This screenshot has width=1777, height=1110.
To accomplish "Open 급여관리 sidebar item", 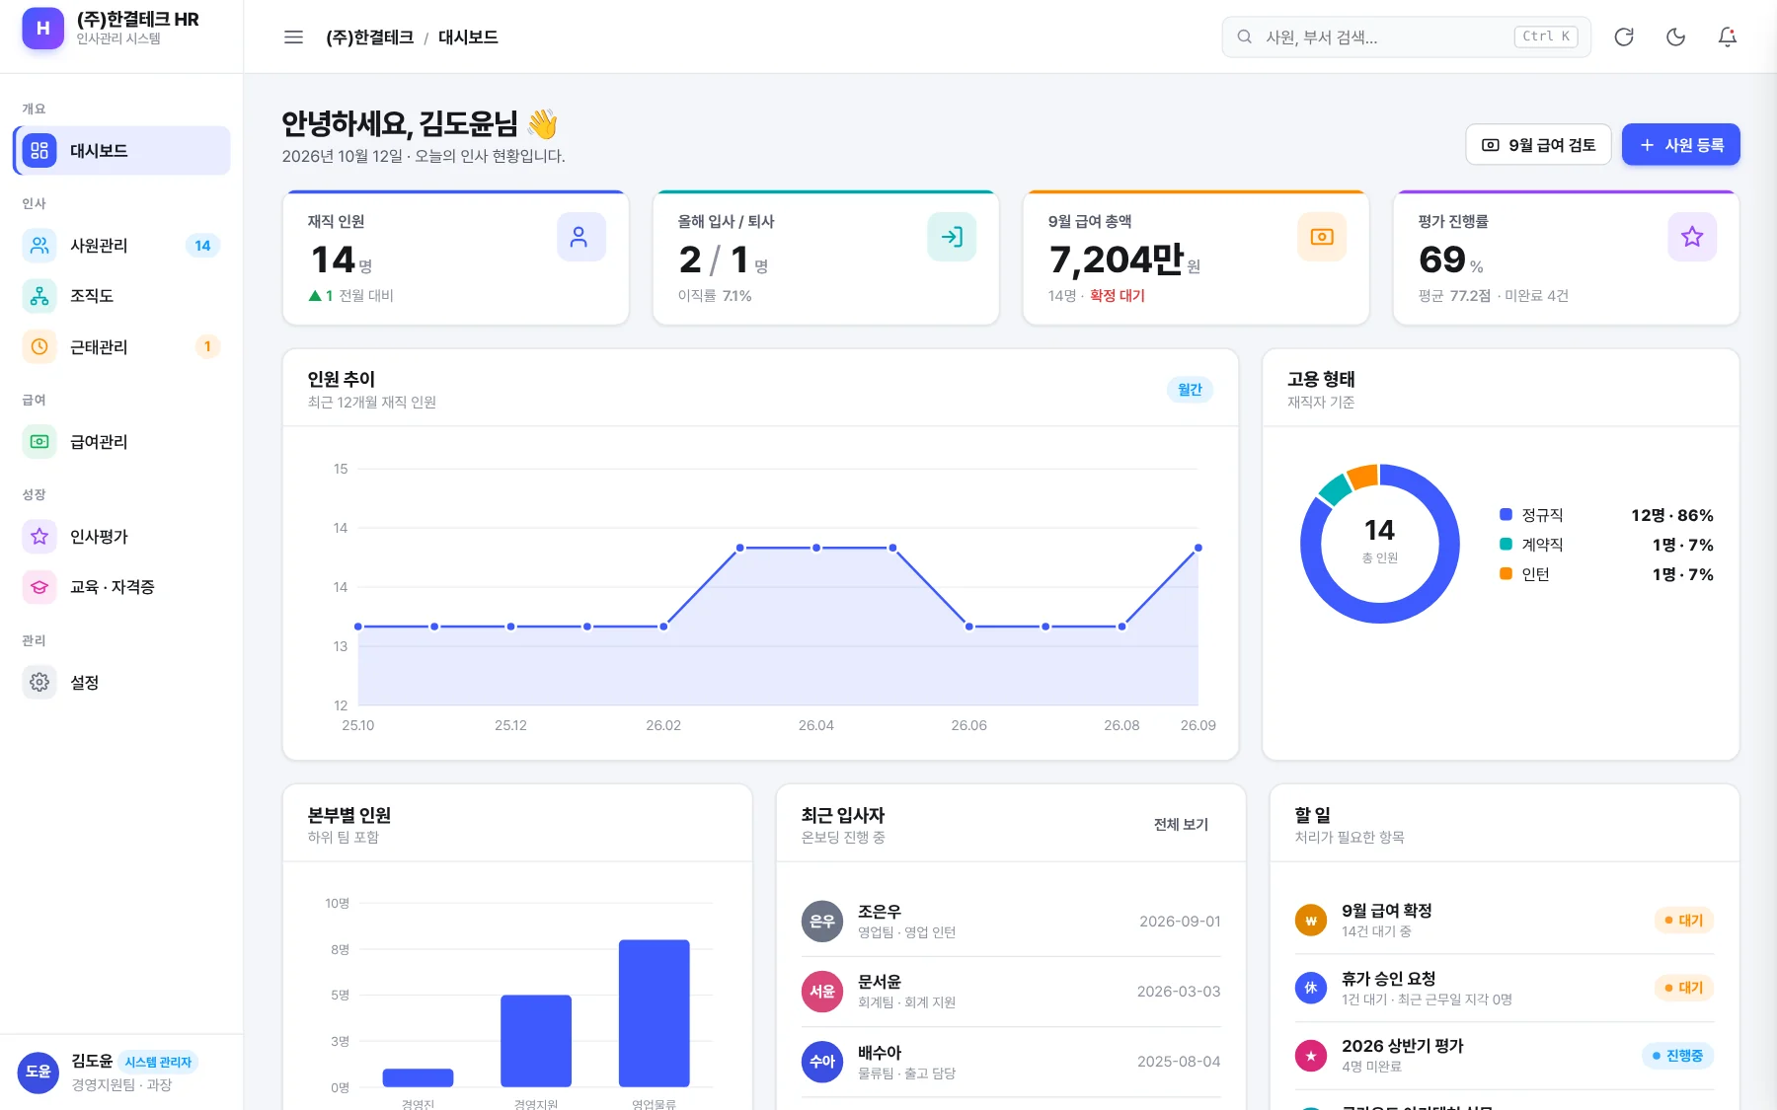I will click(x=122, y=442).
